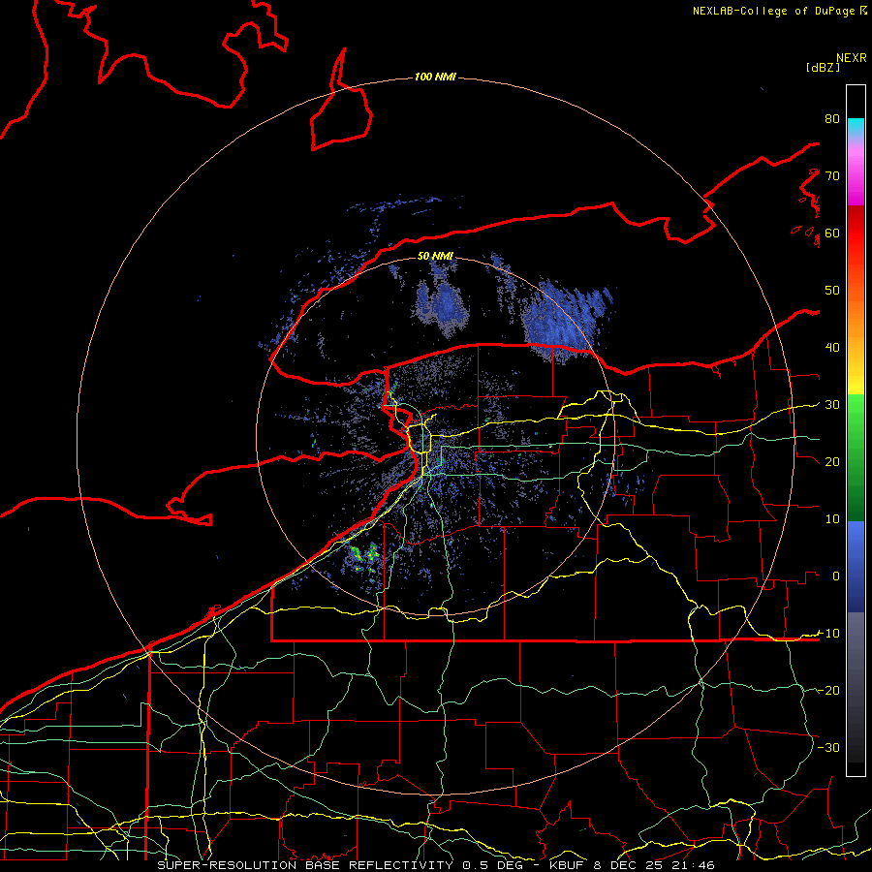Click the 0 dBZ scale value

[x=836, y=576]
